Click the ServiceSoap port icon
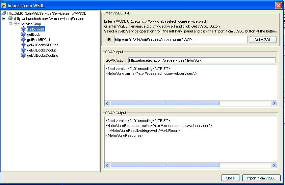The image size is (285, 185). pos(16,24)
